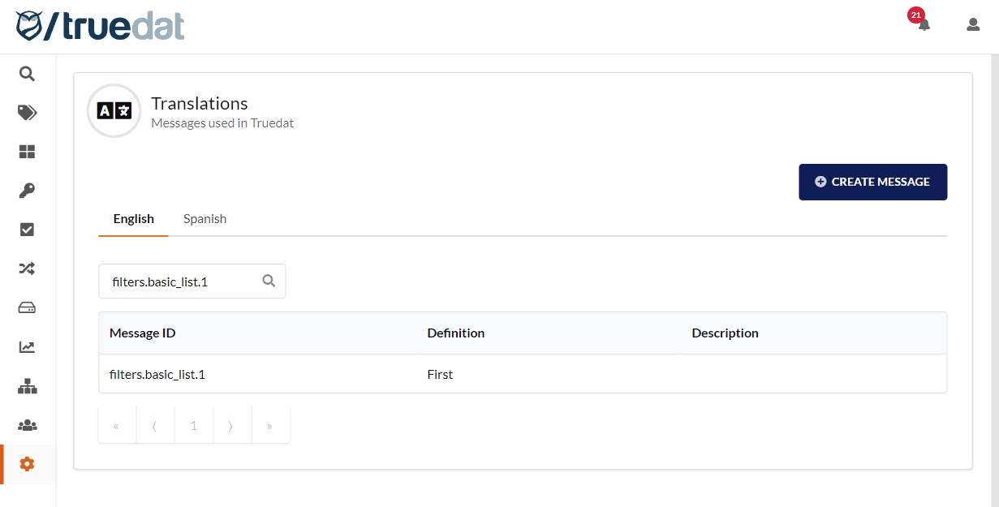The image size is (999, 507).
Task: Click the search magnifier sidebar icon
Action: [27, 74]
